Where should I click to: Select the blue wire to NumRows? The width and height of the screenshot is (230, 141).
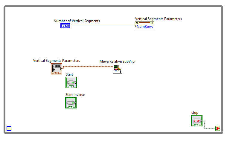click(x=102, y=26)
